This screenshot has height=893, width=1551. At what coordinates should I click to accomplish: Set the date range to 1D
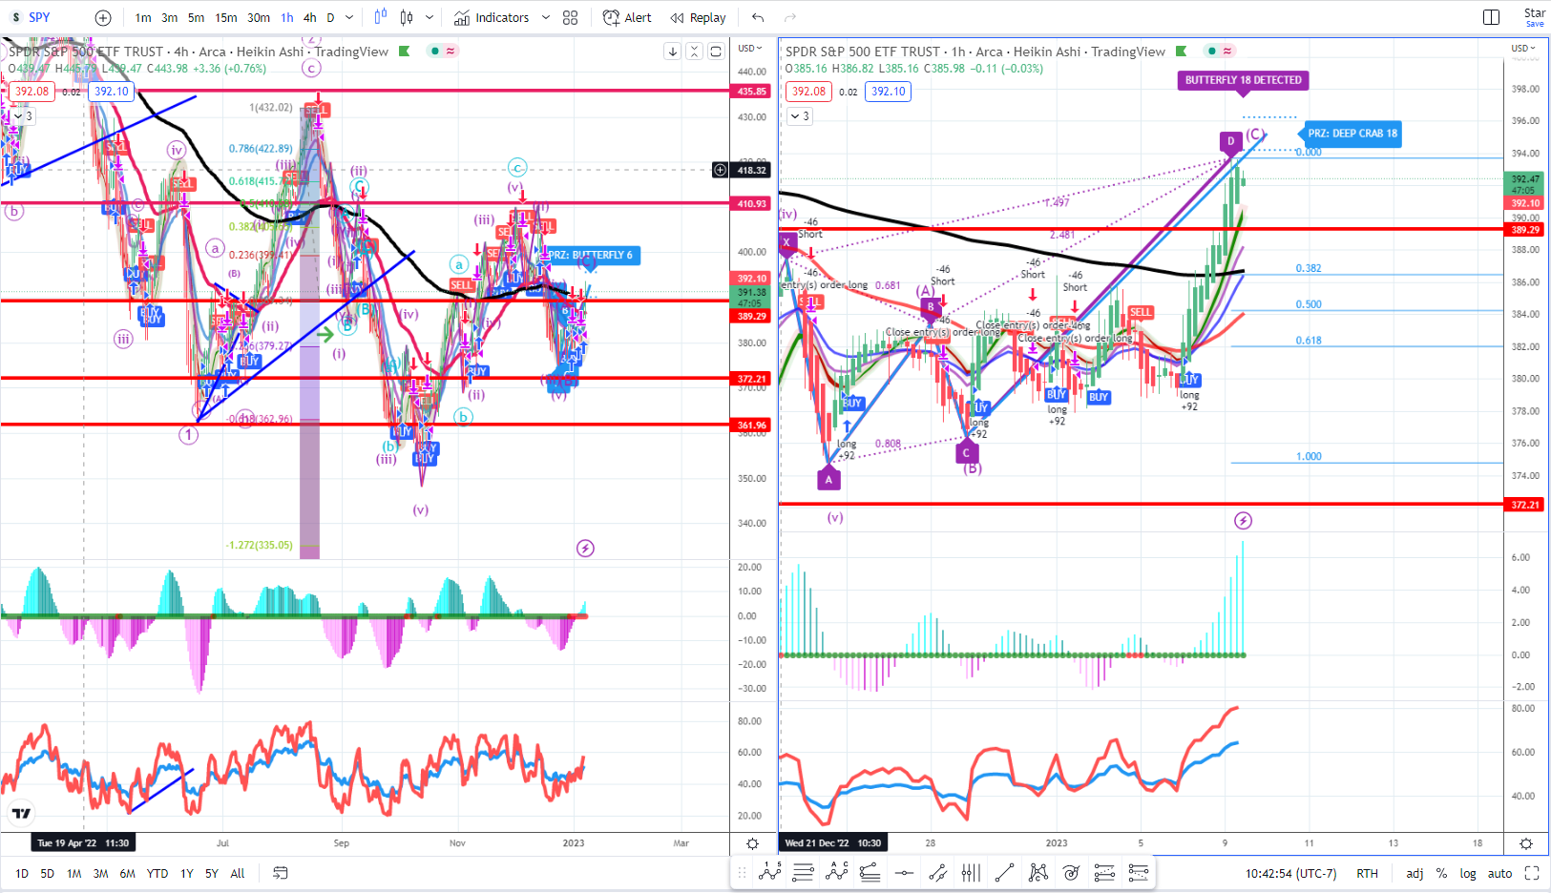[x=22, y=873]
